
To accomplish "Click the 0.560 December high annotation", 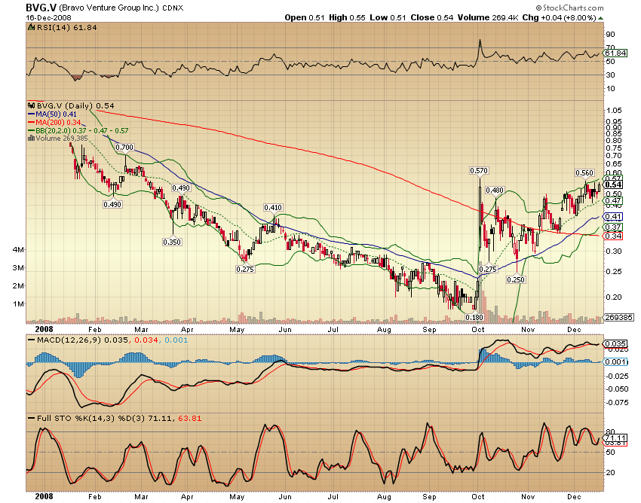I will click(584, 173).
